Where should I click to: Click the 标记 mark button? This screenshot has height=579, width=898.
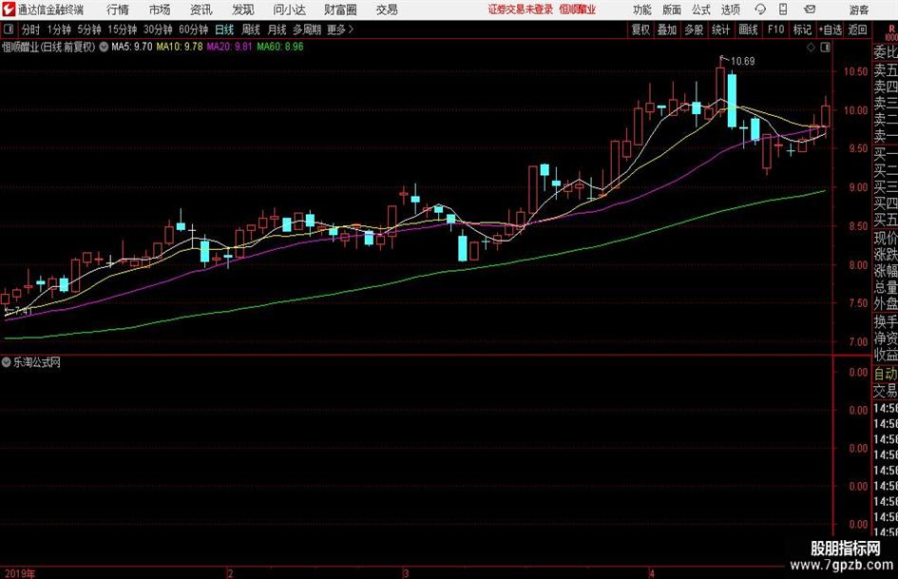pyautogui.click(x=802, y=29)
